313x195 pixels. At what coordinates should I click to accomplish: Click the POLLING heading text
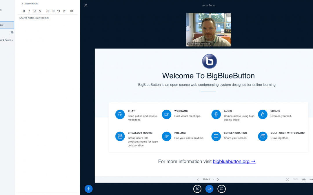180,133
